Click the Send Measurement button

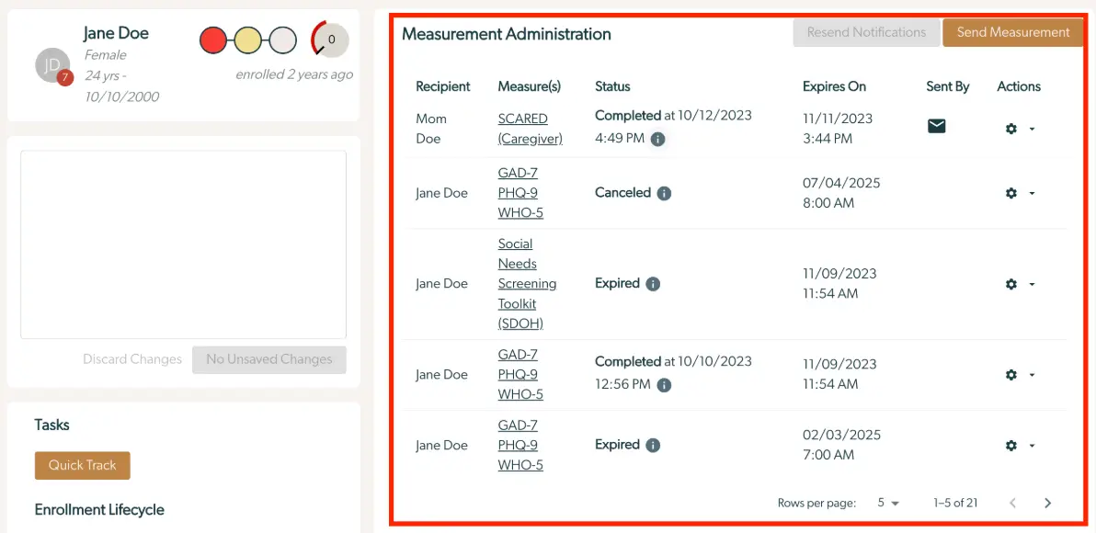pos(1013,31)
